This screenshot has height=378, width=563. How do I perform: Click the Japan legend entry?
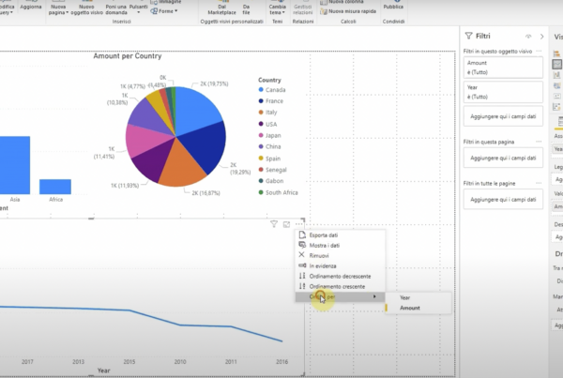[269, 135]
